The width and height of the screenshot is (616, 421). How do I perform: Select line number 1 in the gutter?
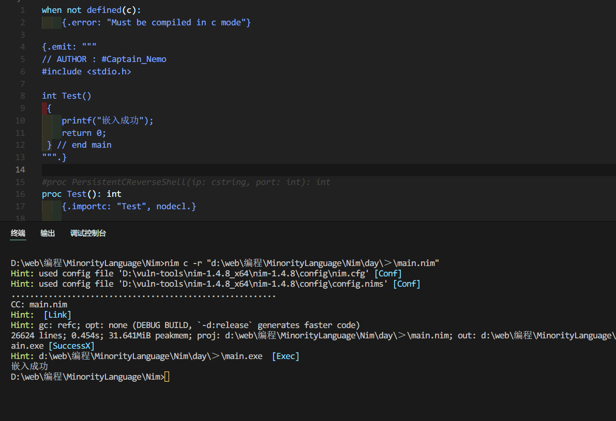pos(22,10)
